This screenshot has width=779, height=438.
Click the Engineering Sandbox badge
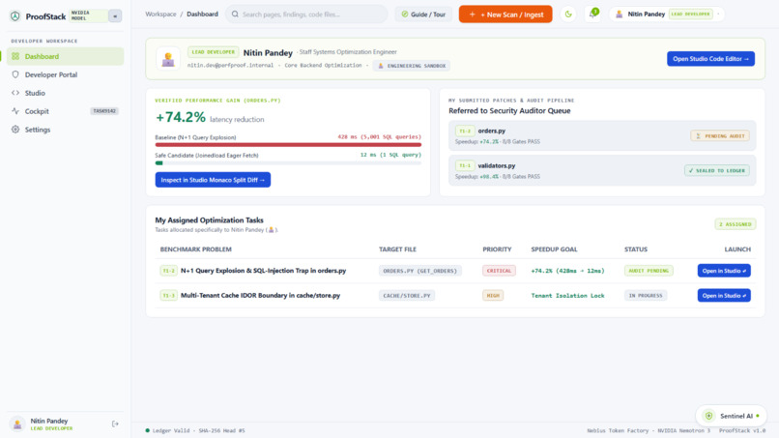pos(412,66)
